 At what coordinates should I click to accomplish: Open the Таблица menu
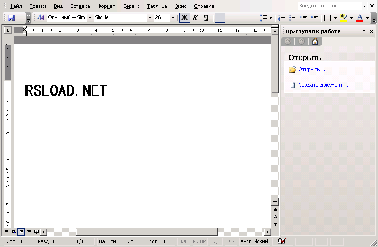(x=157, y=6)
